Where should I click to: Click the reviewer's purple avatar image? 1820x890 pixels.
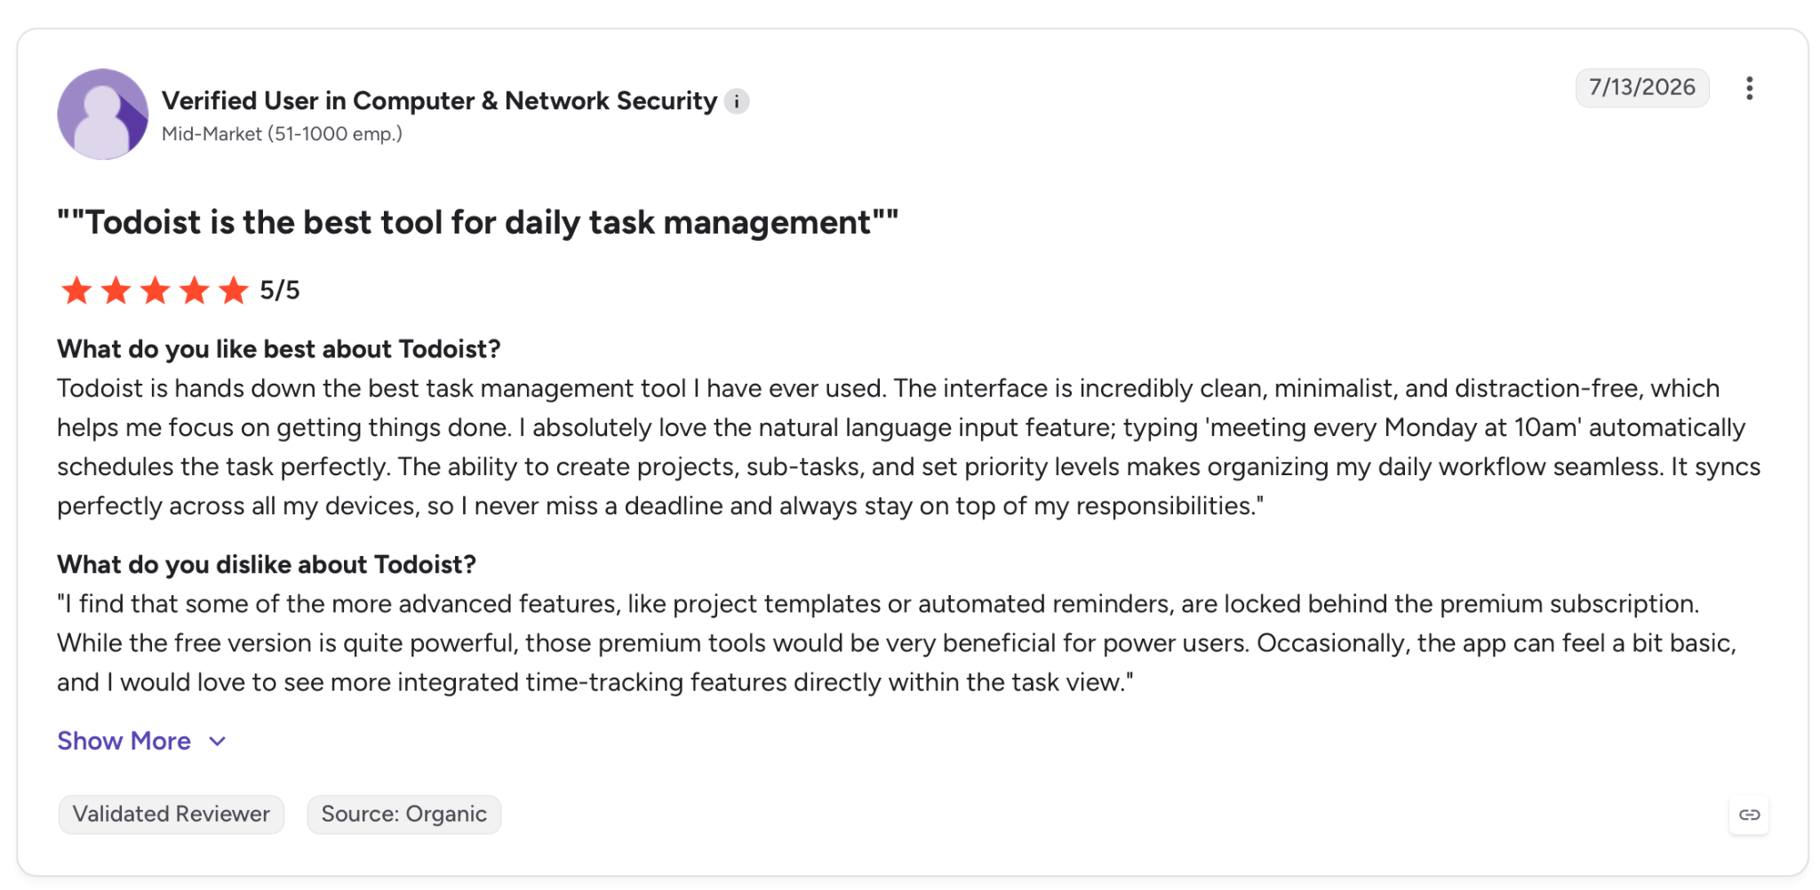point(103,115)
